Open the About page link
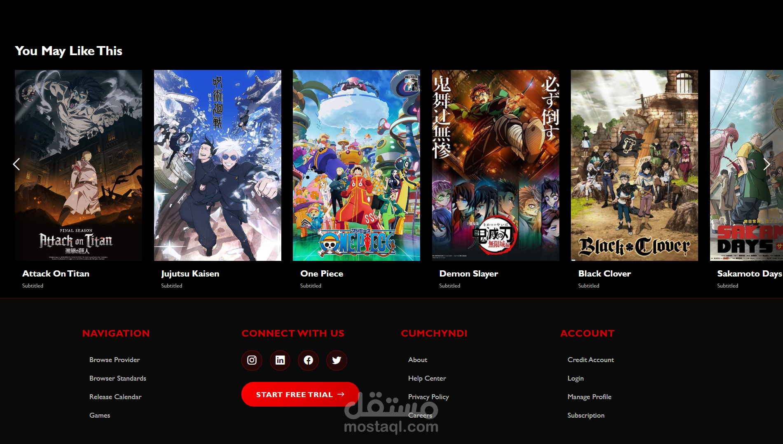Viewport: 783px width, 444px height. pyautogui.click(x=418, y=360)
